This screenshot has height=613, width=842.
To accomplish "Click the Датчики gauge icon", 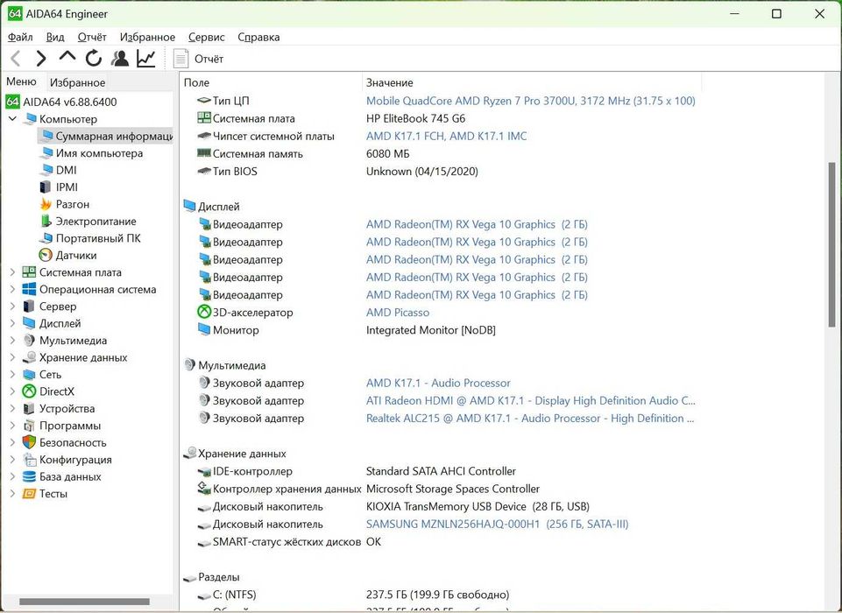I will click(46, 255).
